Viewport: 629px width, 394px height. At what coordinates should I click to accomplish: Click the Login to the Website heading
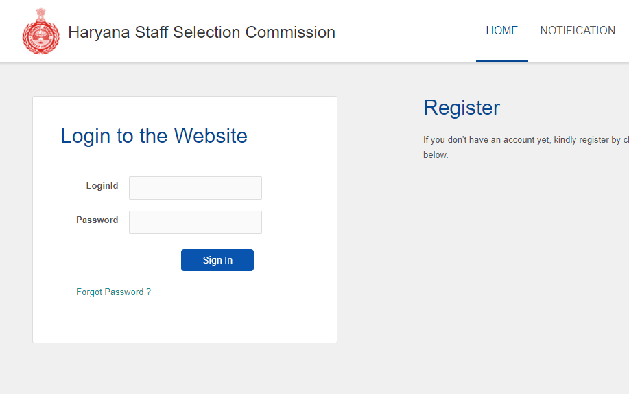pos(154,136)
